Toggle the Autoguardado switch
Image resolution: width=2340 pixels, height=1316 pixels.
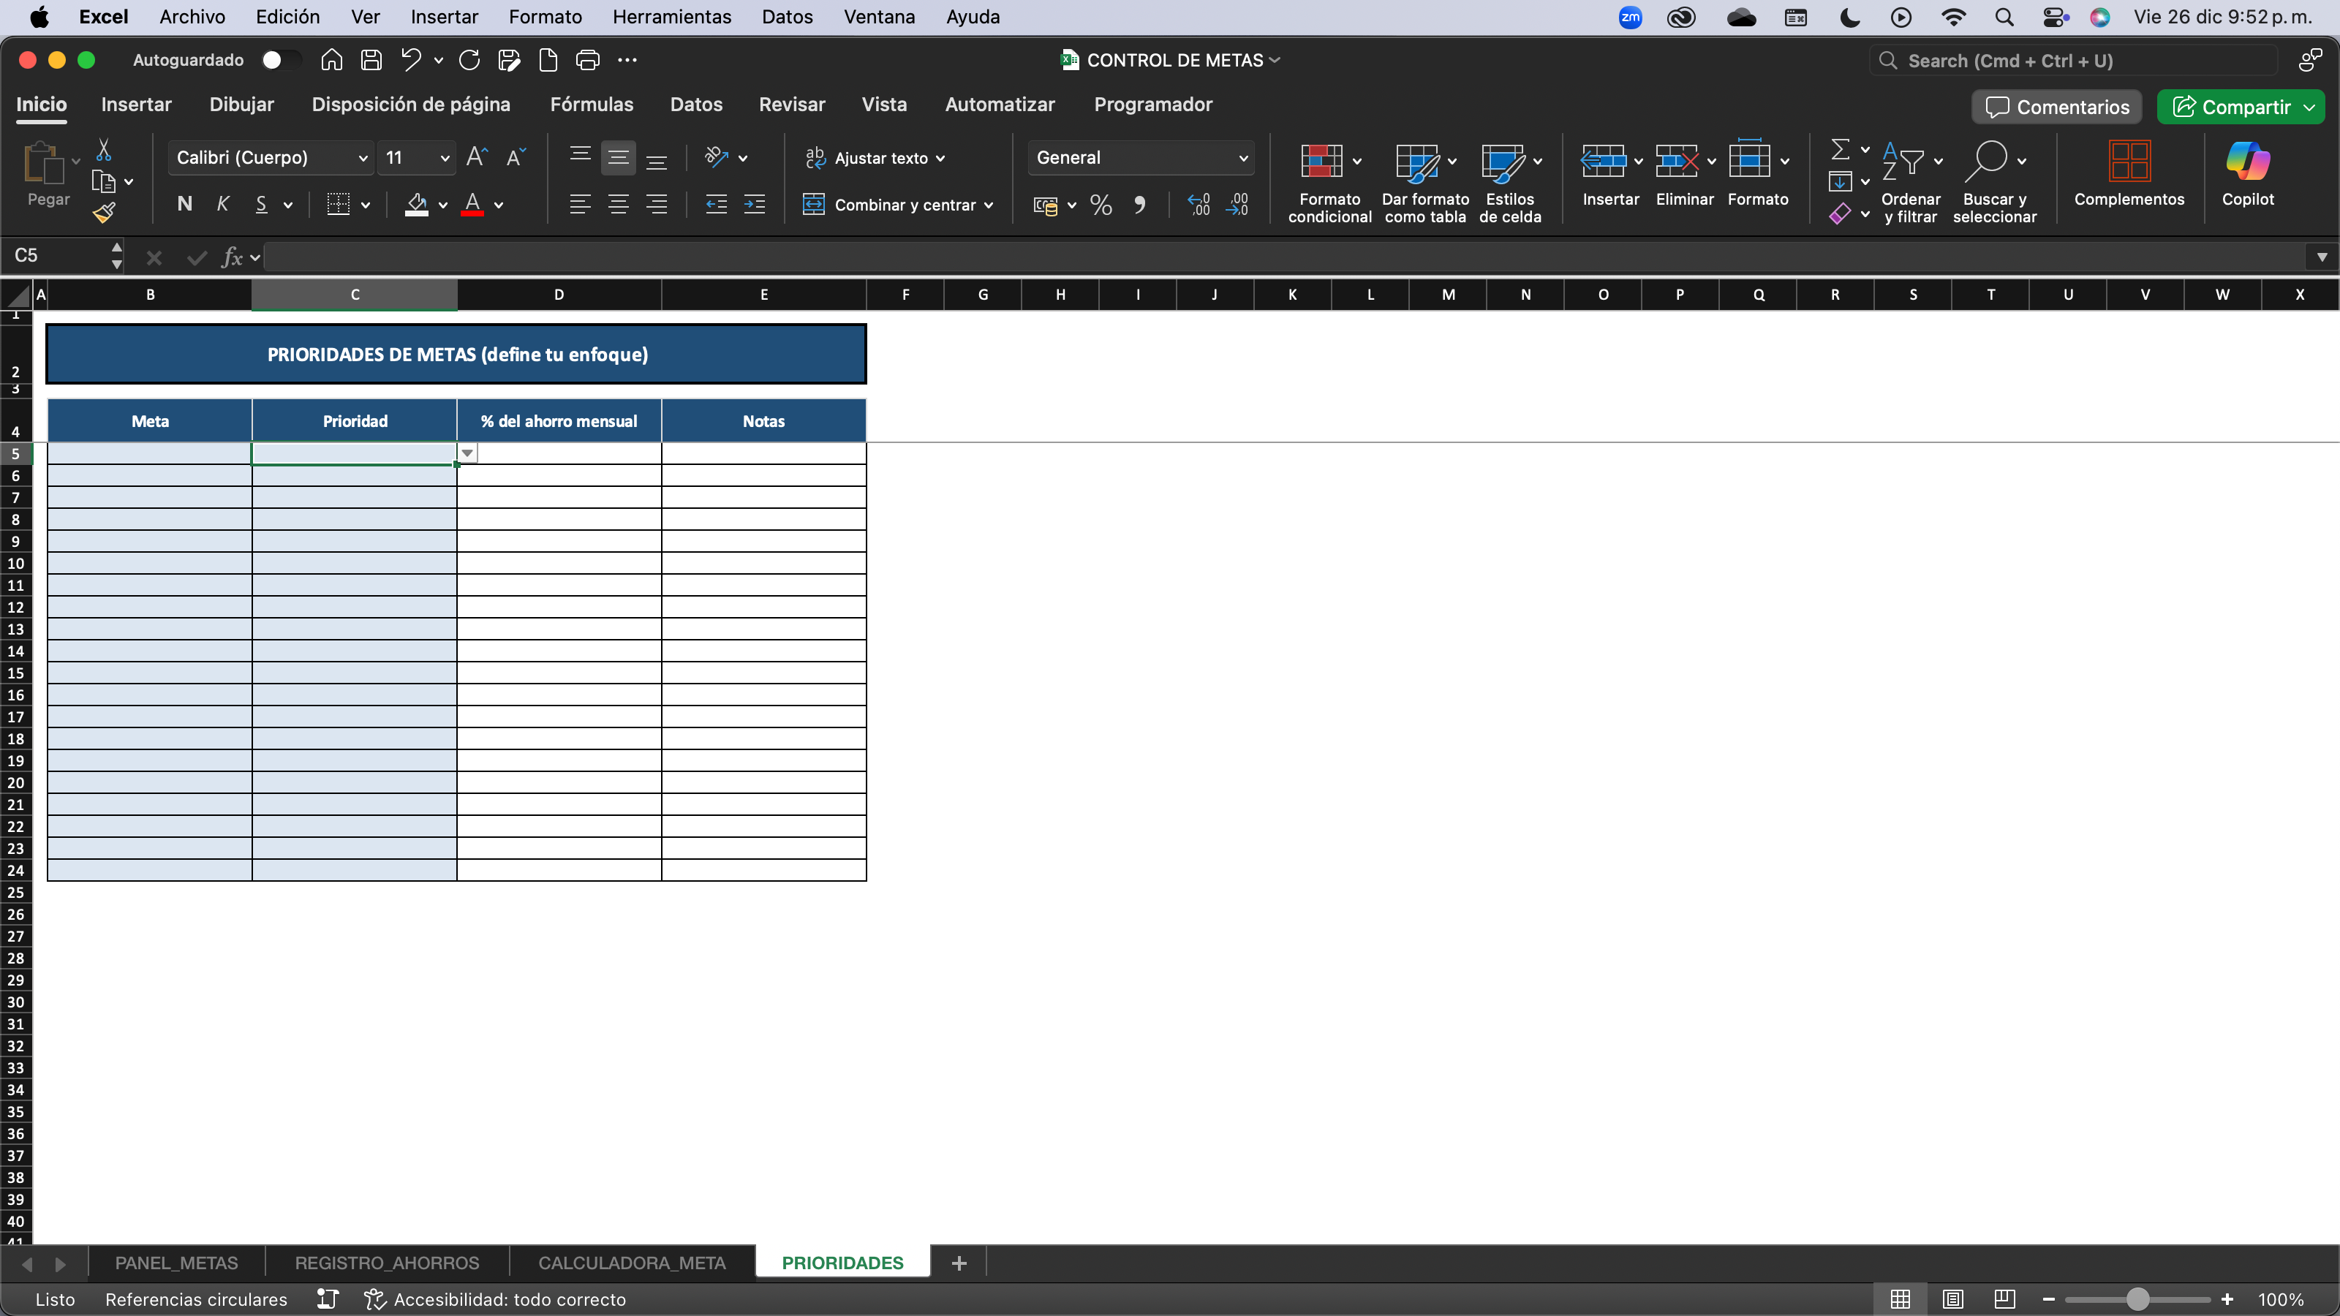pos(279,60)
